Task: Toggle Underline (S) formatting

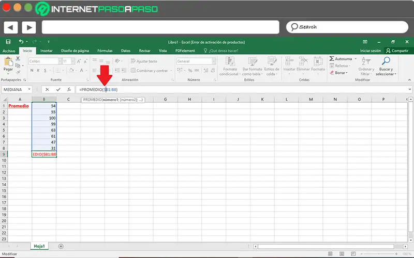Action: (x=45, y=71)
